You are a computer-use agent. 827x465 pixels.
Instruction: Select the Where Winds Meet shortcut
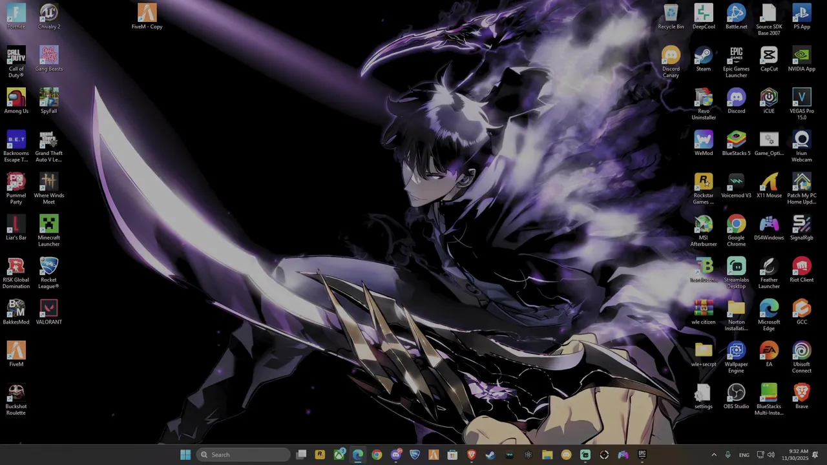coord(49,189)
